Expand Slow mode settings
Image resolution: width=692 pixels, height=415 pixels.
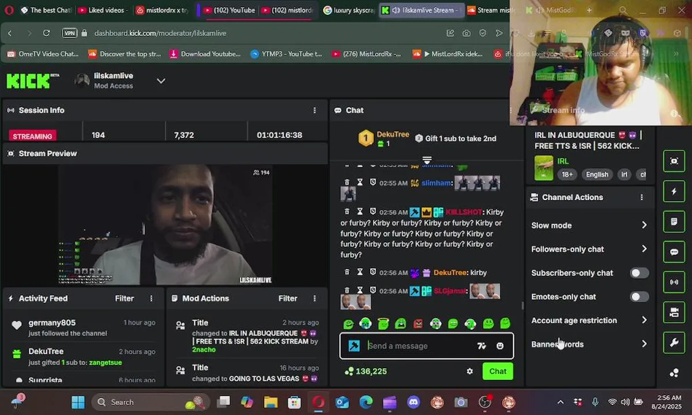(x=589, y=225)
